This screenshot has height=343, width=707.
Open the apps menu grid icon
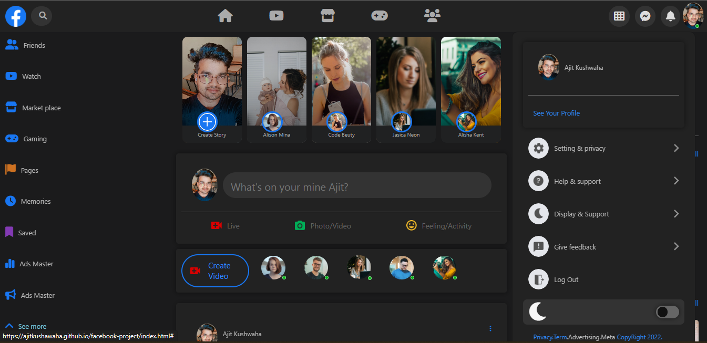[x=619, y=16]
